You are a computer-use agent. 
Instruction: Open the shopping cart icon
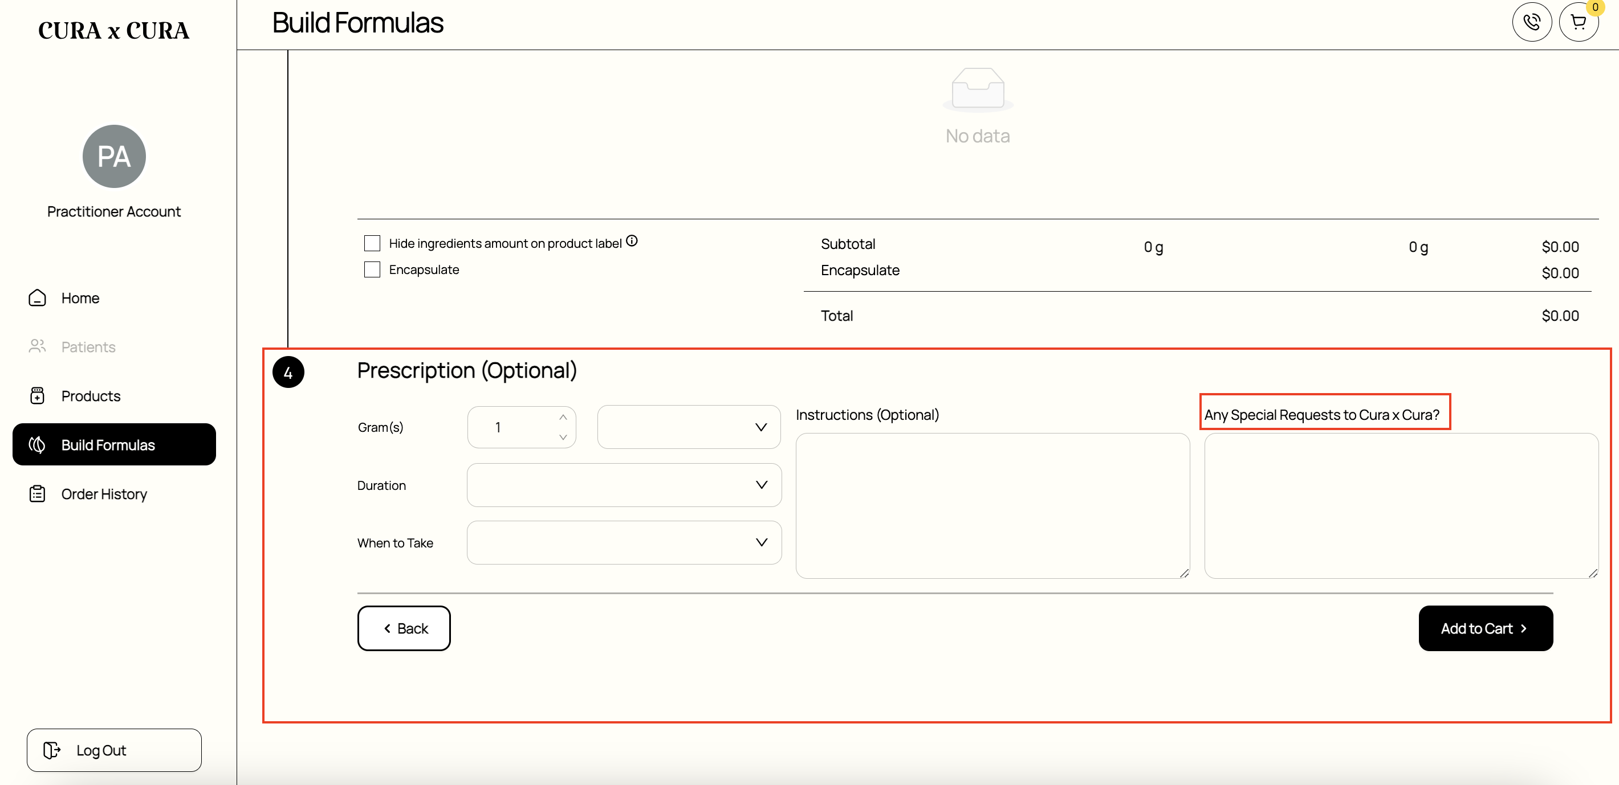1578,23
